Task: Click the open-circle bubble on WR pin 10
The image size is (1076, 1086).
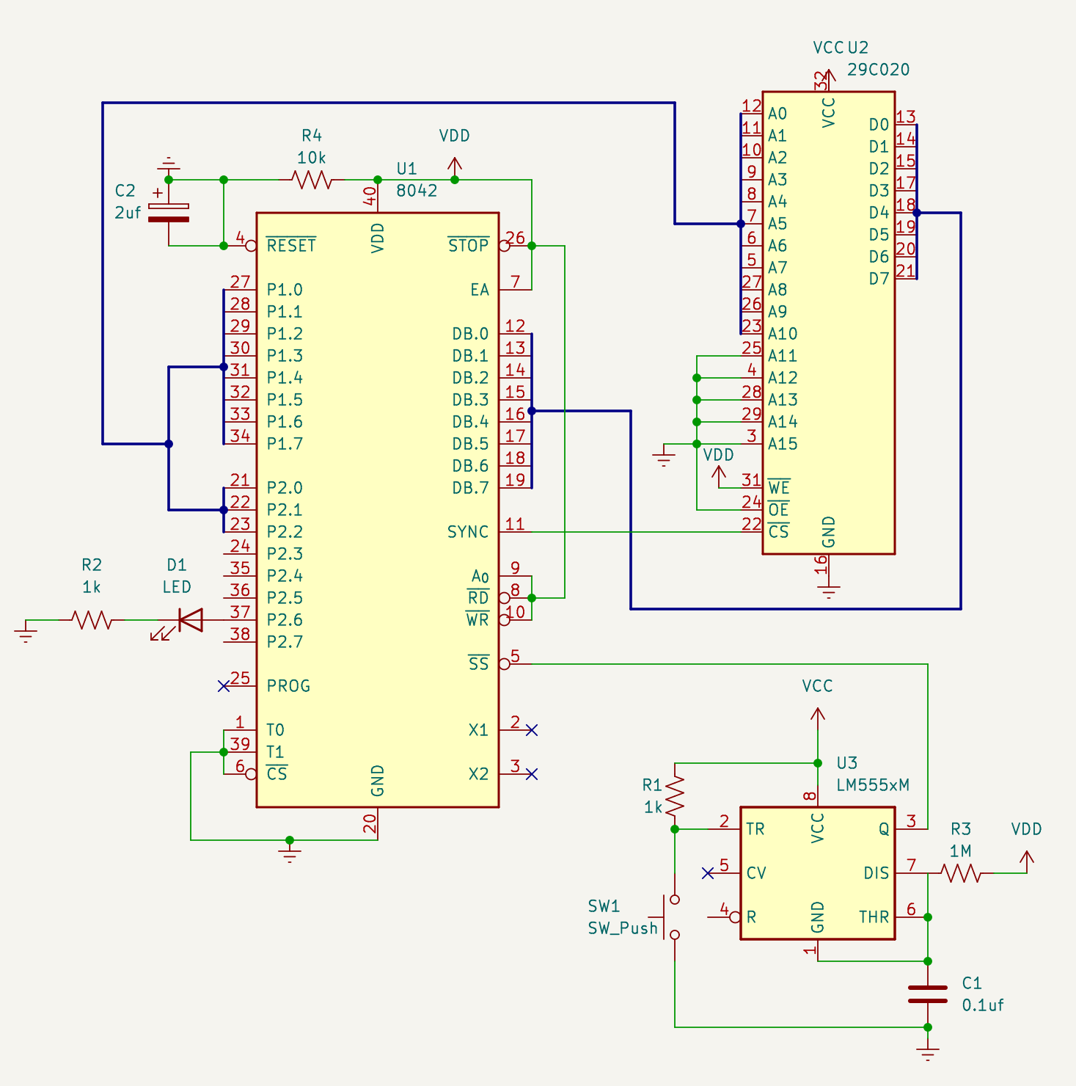Action: coord(505,619)
